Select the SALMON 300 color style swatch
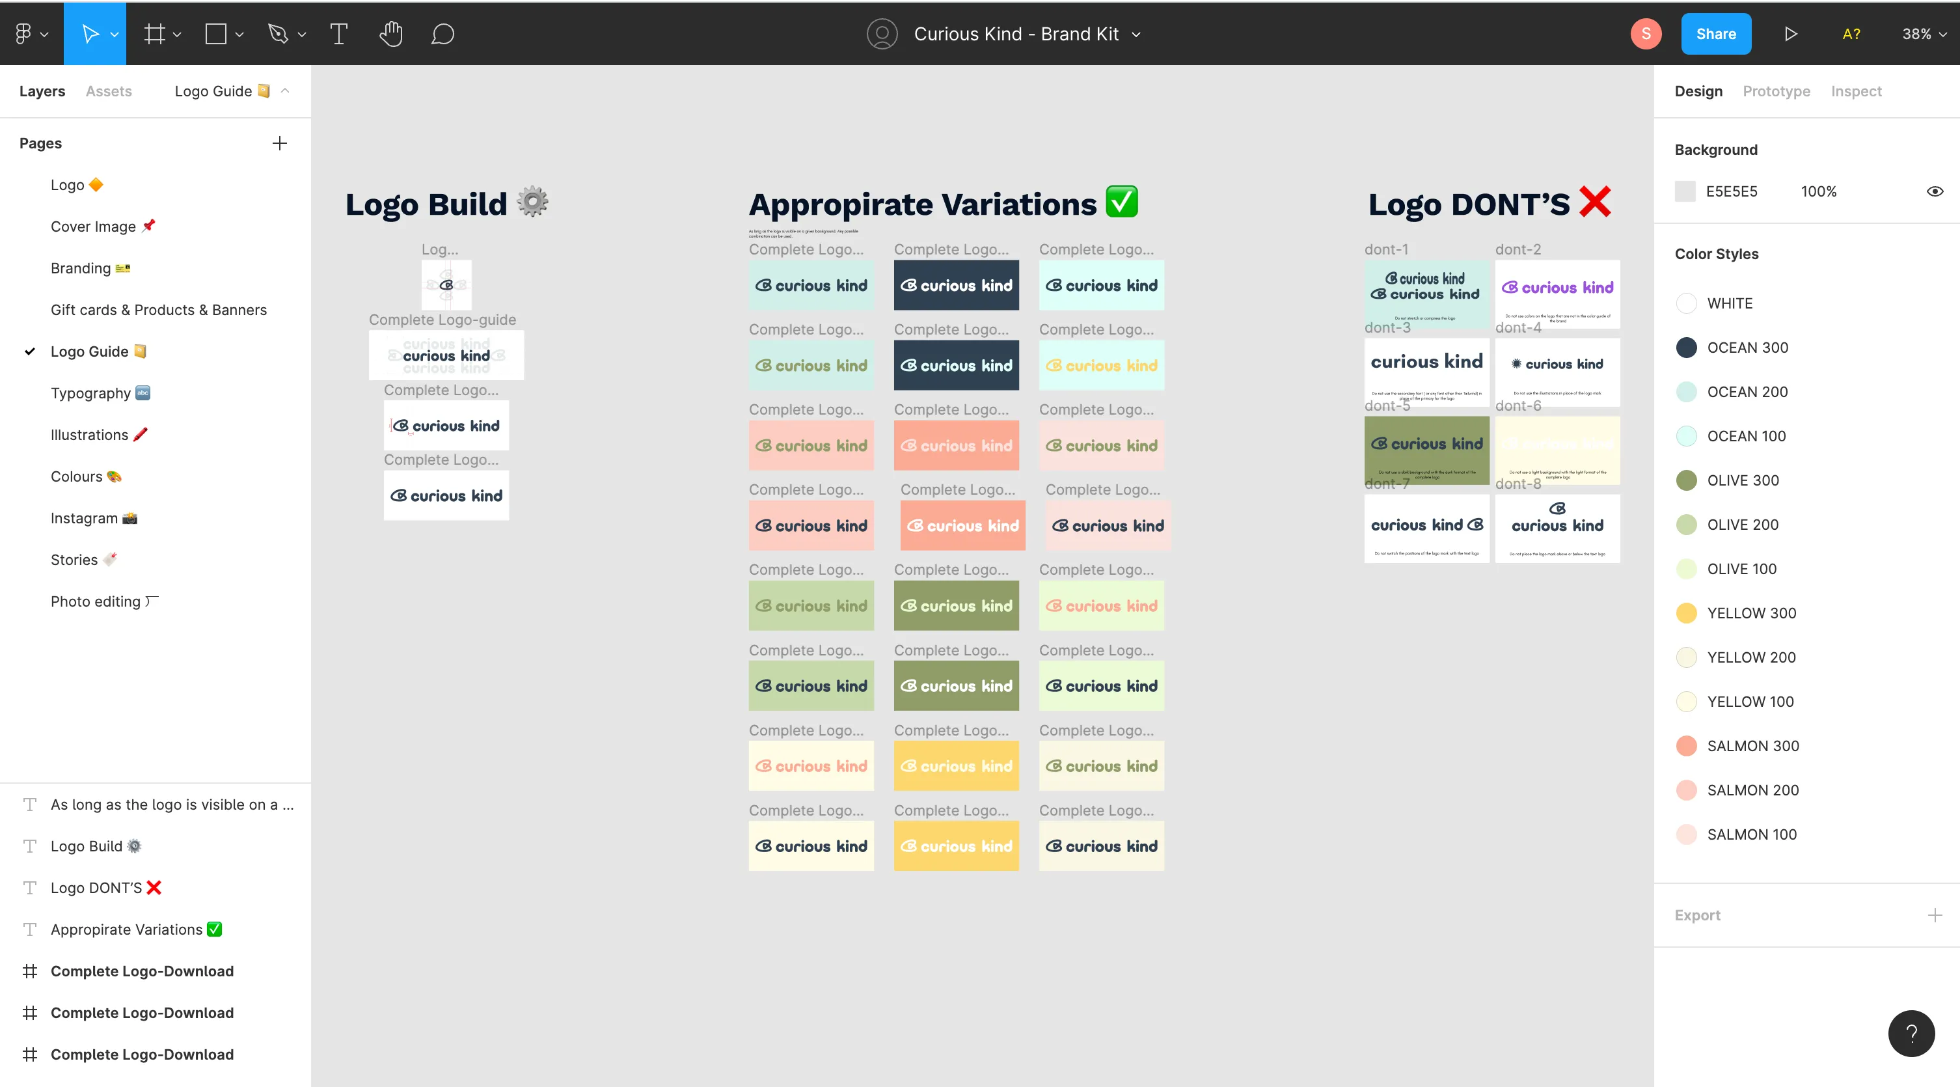The width and height of the screenshot is (1960, 1087). 1686,745
